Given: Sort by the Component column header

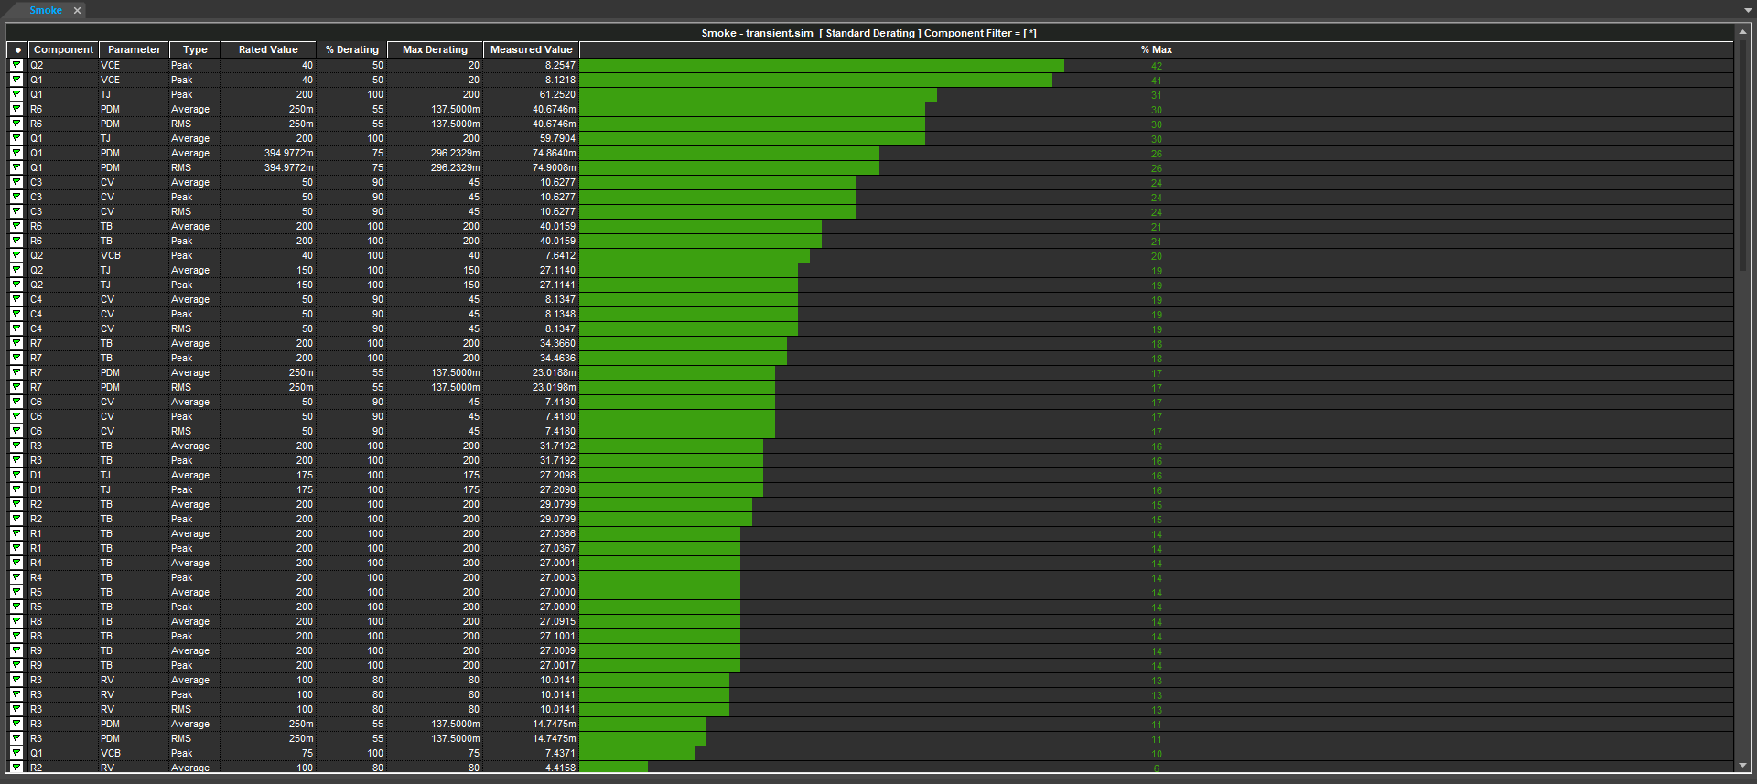Looking at the screenshot, I should [x=63, y=50].
